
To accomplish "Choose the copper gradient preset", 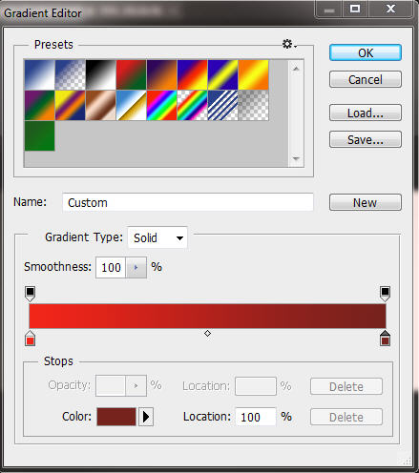I will click(x=101, y=105).
